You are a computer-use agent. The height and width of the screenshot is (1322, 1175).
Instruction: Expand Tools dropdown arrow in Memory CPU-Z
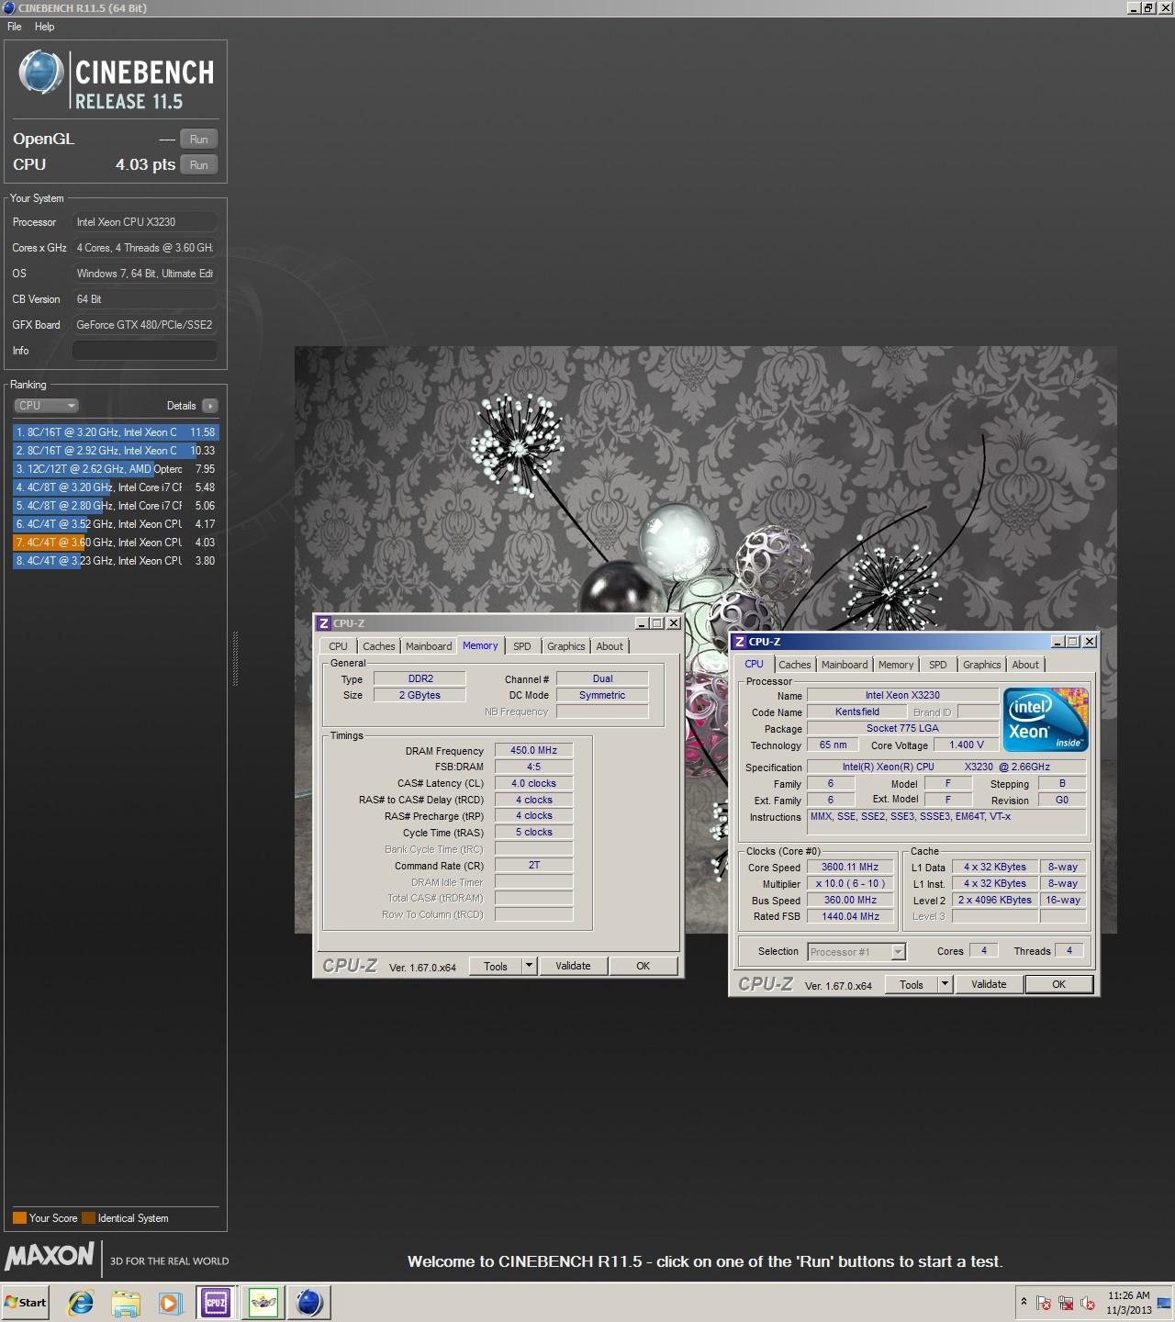pos(529,966)
